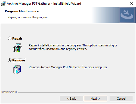Proceed with the Next button
Screen dimensions: 136x104
95,99
